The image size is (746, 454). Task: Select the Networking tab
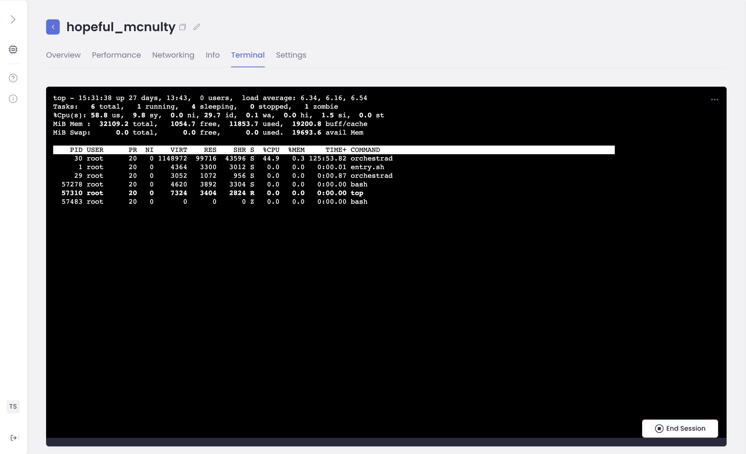173,55
